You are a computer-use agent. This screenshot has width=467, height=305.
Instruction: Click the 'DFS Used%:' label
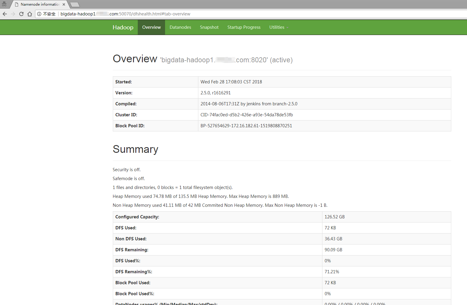pos(128,261)
